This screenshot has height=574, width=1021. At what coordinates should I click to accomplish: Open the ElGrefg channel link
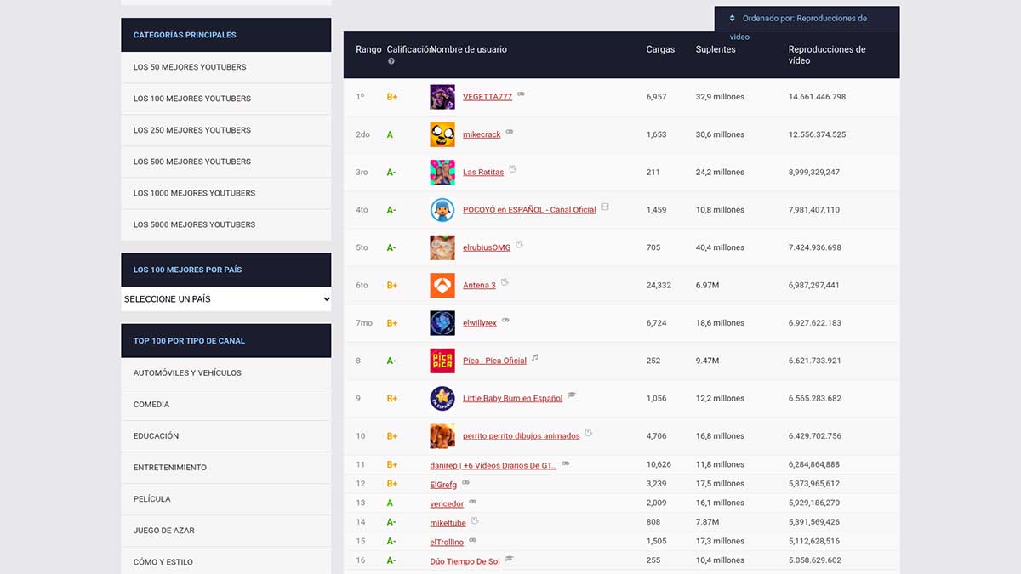443,485
